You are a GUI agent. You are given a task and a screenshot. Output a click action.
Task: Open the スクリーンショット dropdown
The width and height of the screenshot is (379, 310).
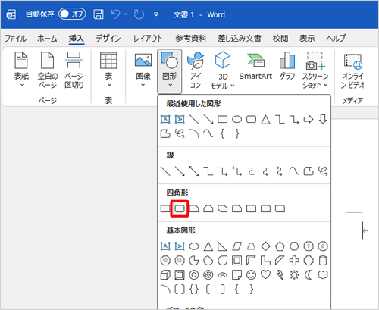(315, 70)
